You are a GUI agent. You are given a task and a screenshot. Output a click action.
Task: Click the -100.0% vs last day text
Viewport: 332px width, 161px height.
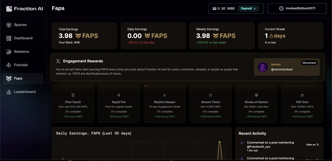[x=141, y=43]
